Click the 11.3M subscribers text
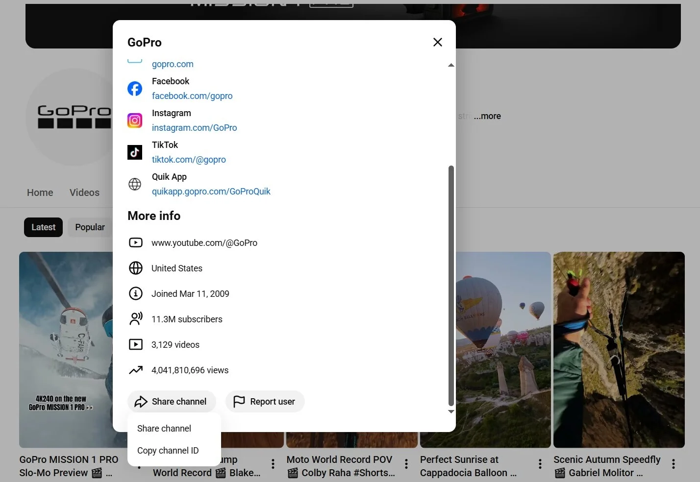 [x=187, y=319]
